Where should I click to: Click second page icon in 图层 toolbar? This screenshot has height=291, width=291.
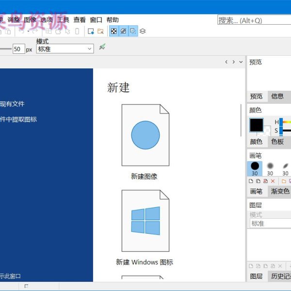click(x=258, y=266)
